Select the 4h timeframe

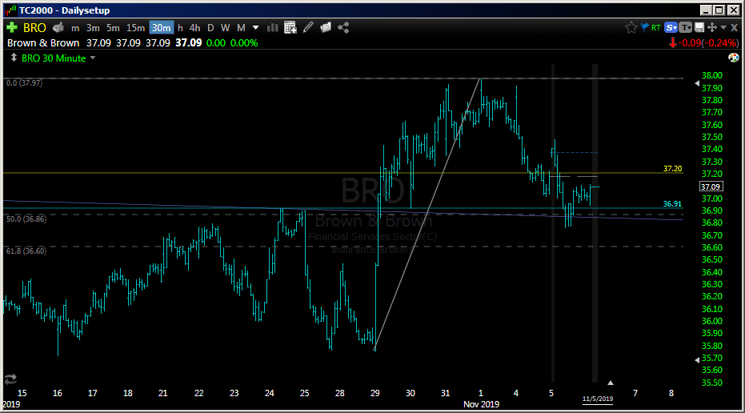point(194,28)
